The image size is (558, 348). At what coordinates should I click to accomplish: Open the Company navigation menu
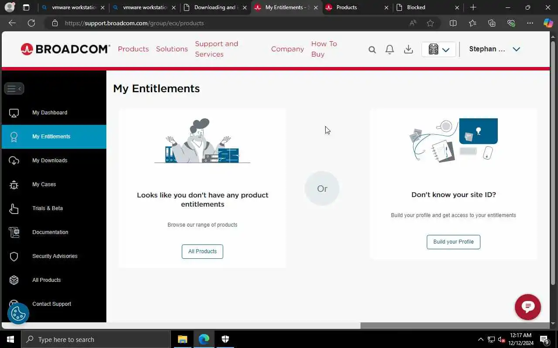(x=287, y=49)
